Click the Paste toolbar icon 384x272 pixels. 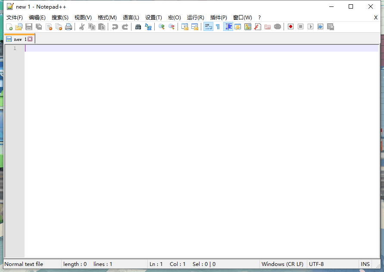click(x=102, y=27)
